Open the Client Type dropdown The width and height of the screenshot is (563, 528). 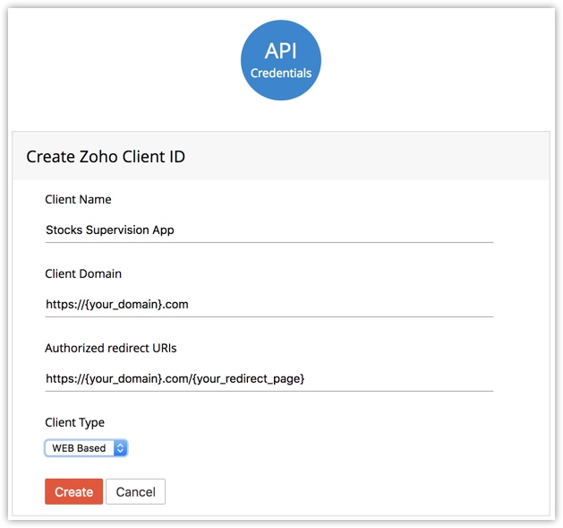coord(86,448)
